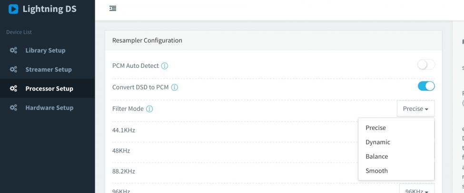Click the Library Setup gears icon
Viewport: 464px width, 193px height.
tap(14, 50)
